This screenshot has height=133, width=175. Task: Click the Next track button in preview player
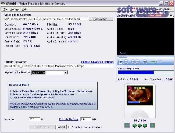point(137,62)
